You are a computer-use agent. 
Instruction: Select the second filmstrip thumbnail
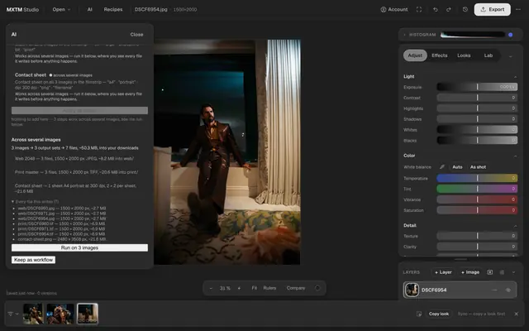(x=60, y=314)
